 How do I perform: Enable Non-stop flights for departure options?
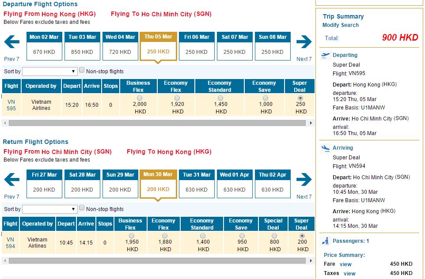(82, 70)
